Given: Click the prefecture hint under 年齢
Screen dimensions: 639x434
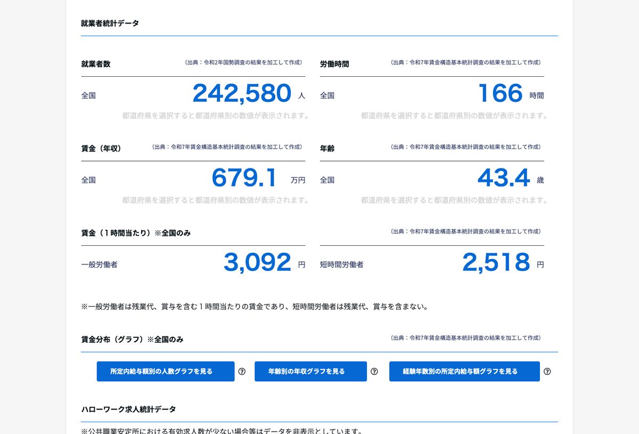Looking at the screenshot, I should pos(454,200).
